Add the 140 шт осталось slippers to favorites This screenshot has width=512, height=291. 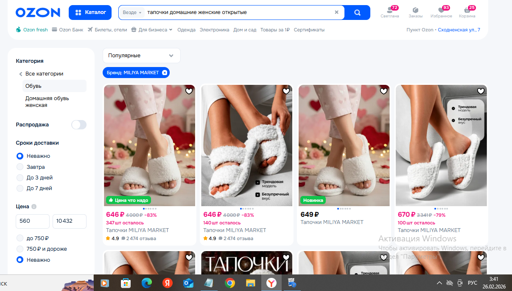click(286, 91)
